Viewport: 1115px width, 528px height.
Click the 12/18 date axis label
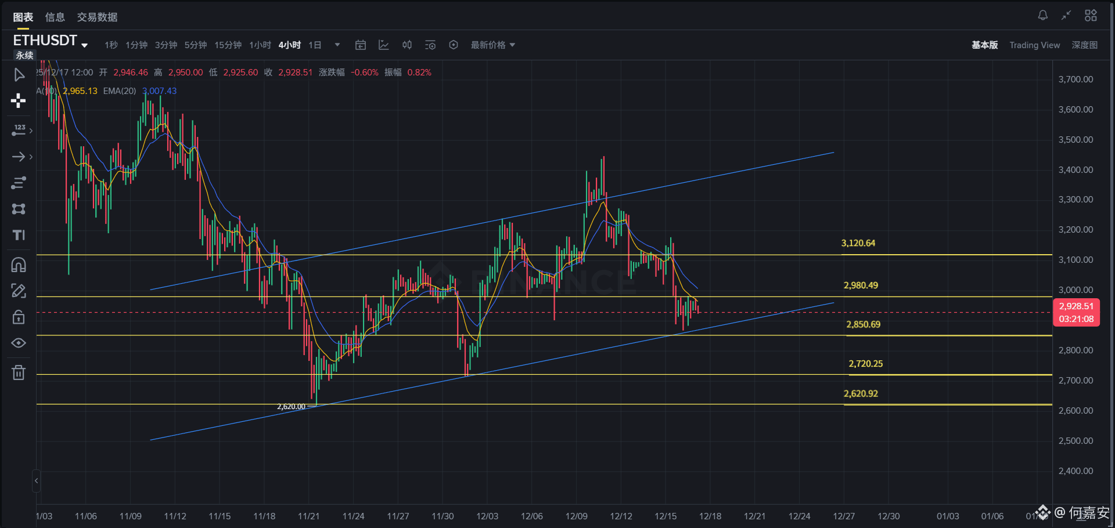(710, 516)
